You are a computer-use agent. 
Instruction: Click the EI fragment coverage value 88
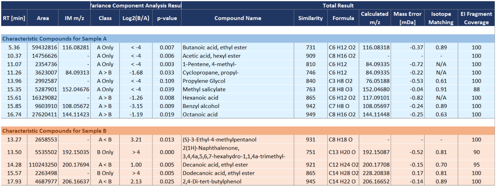pyautogui.click(x=477, y=89)
